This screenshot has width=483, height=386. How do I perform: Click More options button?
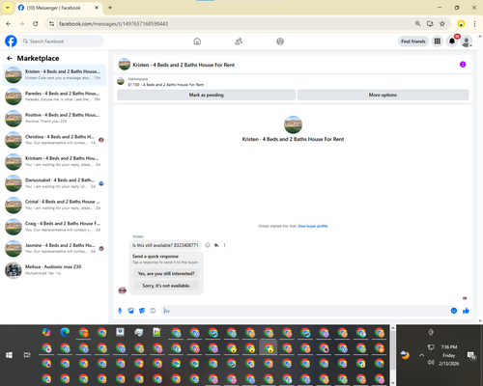coord(383,95)
